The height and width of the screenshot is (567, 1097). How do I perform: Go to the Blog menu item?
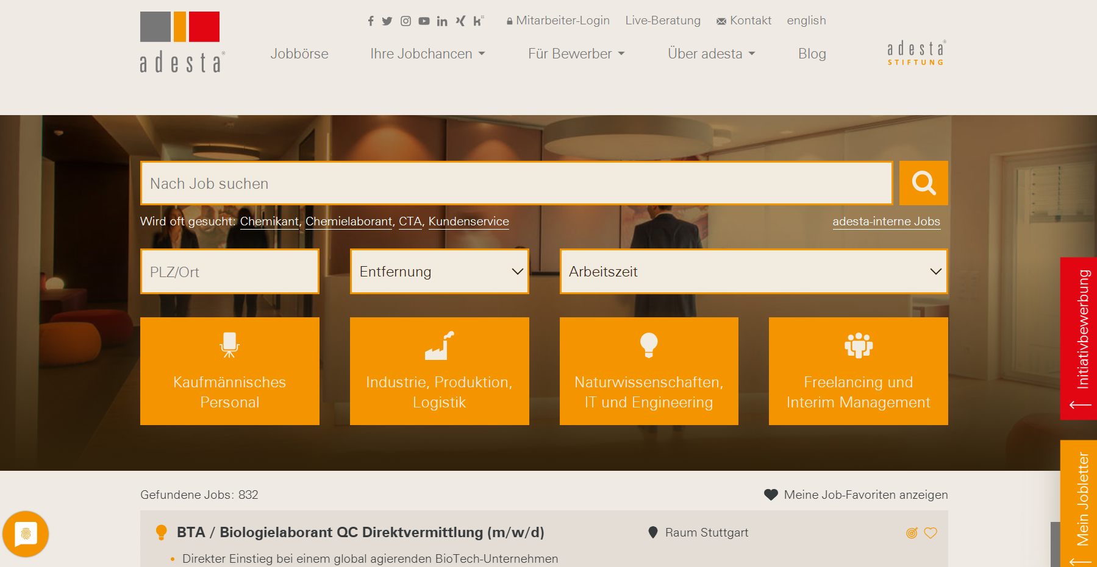click(812, 54)
